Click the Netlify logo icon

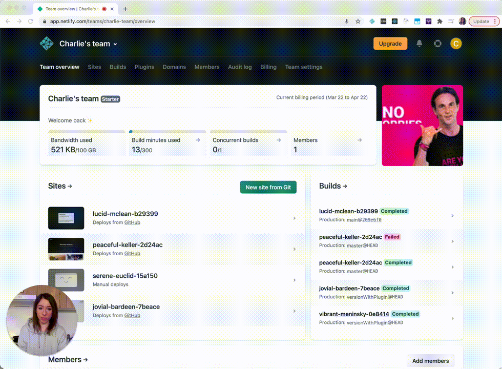pyautogui.click(x=47, y=44)
